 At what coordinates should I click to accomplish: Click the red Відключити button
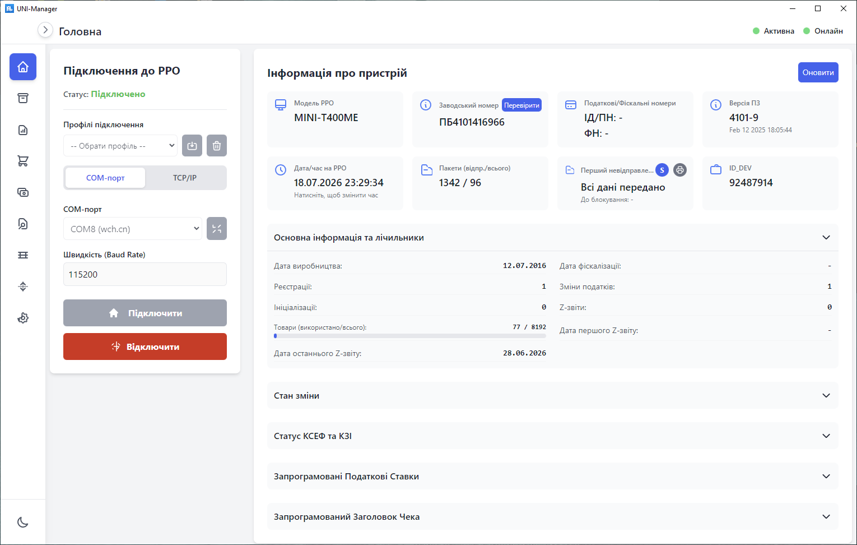(x=145, y=347)
